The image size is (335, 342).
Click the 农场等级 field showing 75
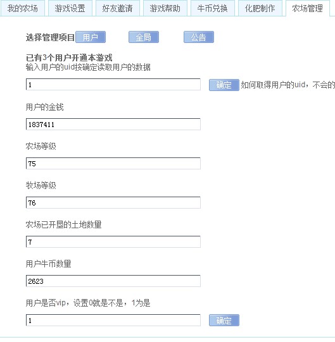[x=113, y=163]
